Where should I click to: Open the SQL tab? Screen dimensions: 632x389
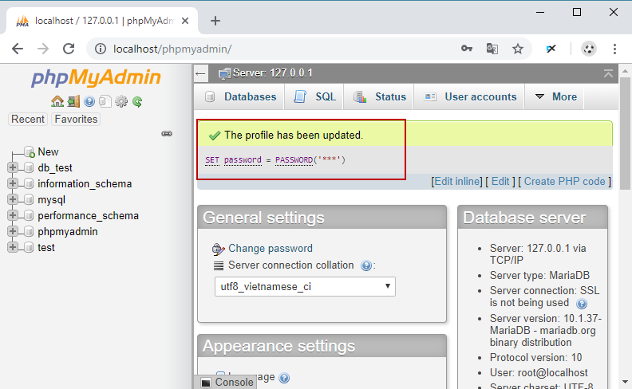(x=314, y=96)
